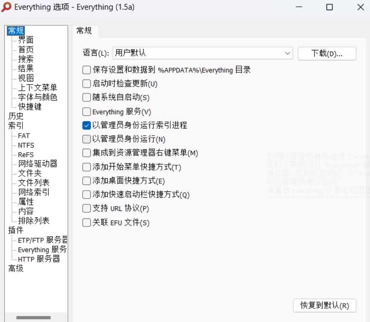Select HTTP 服务器 in the tree
Image resolution: width=370 pixels, height=322 pixels.
pos(39,259)
